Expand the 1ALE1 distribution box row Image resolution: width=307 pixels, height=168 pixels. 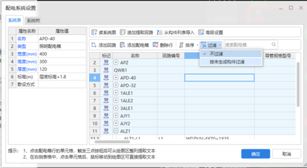click(116, 93)
